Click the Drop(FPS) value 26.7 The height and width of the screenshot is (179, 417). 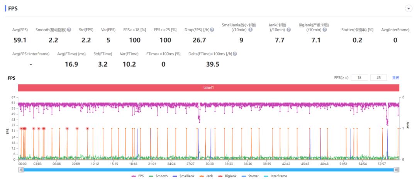tap(199, 40)
